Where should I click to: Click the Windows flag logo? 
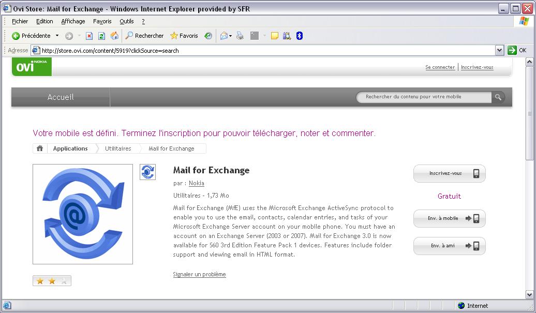click(x=524, y=21)
